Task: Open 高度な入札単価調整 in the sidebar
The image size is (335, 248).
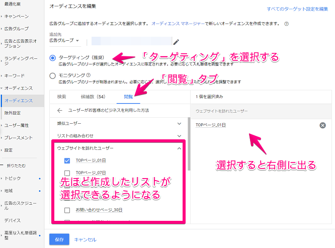Action: (21, 235)
